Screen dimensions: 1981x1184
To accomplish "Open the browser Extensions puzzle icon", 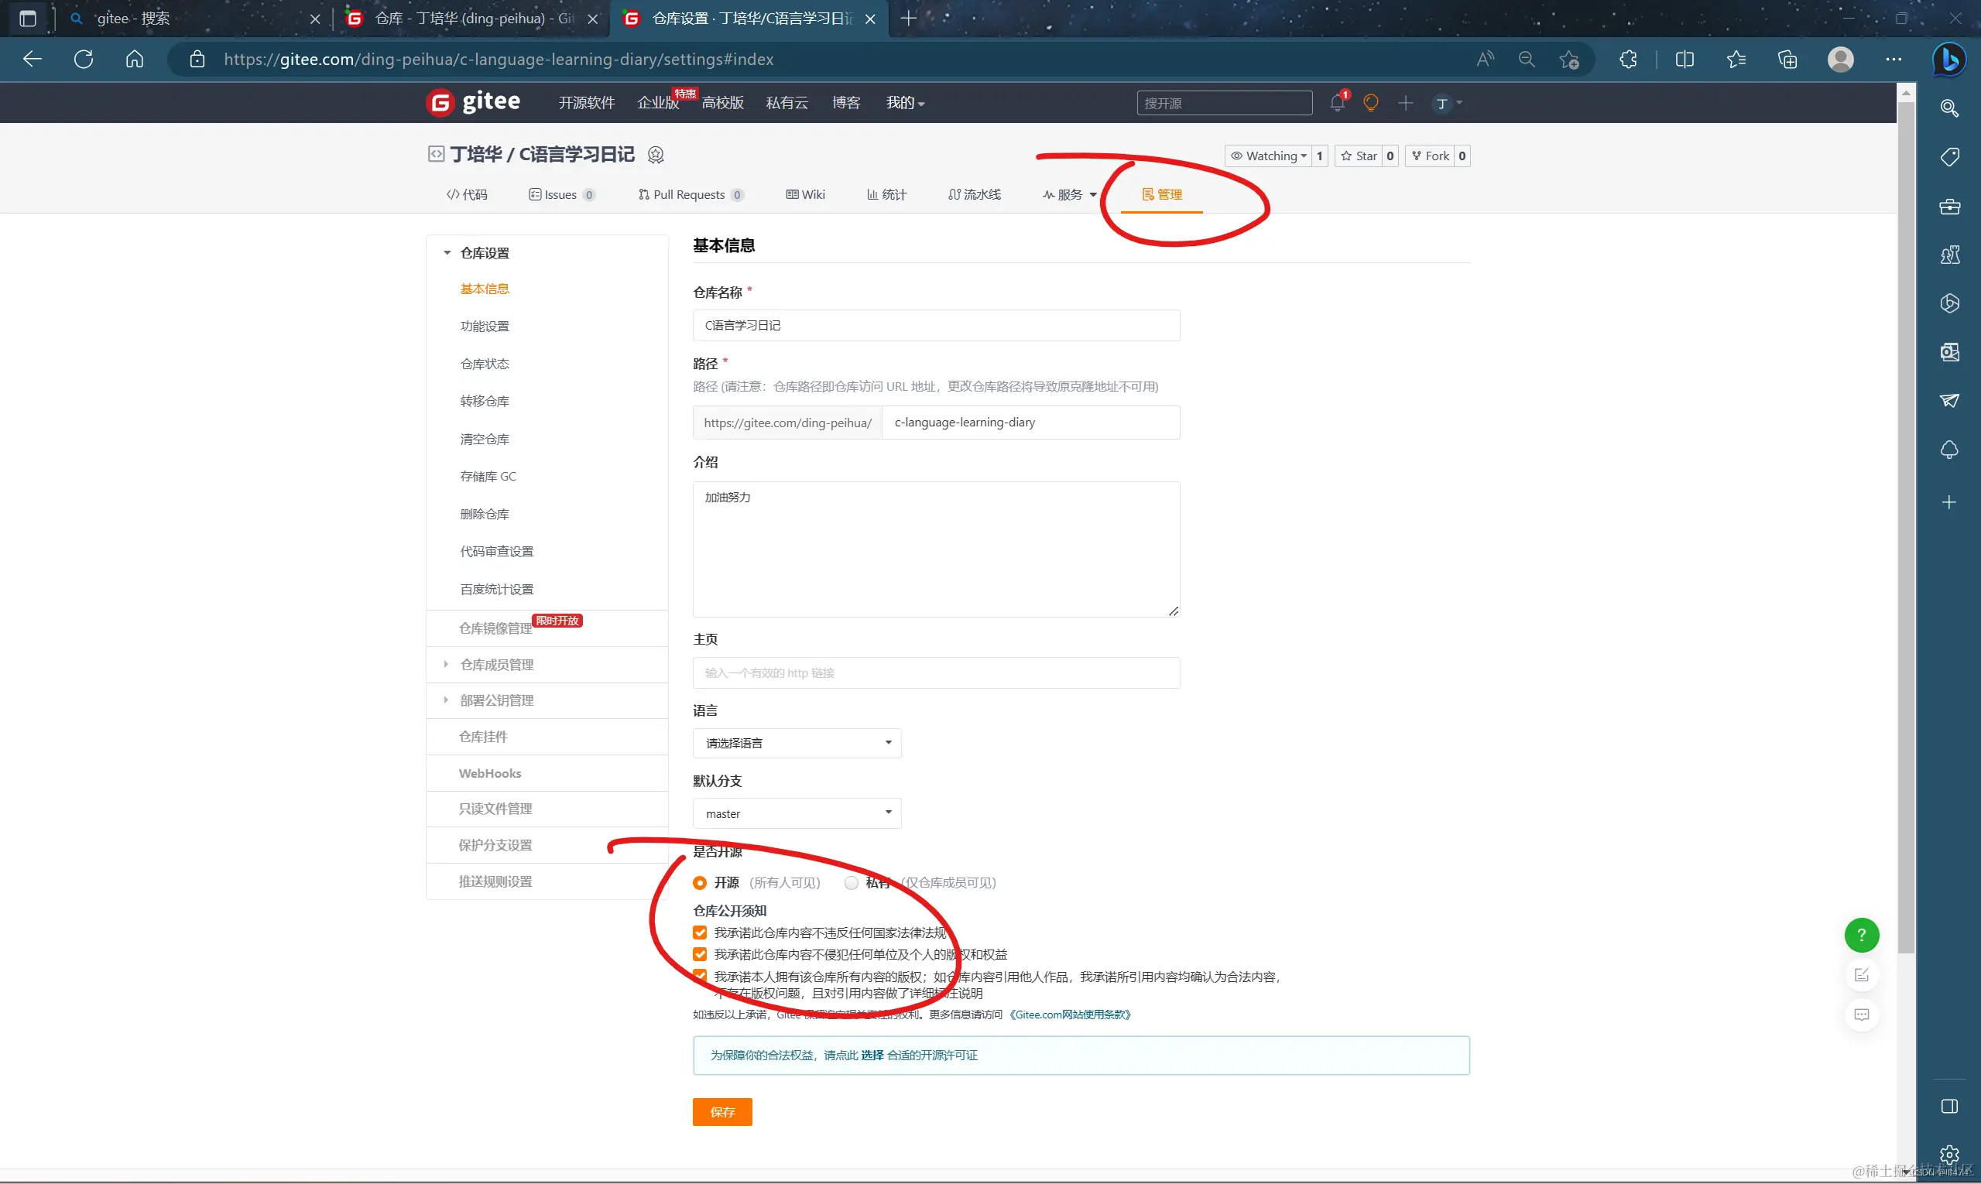I will [x=1628, y=60].
